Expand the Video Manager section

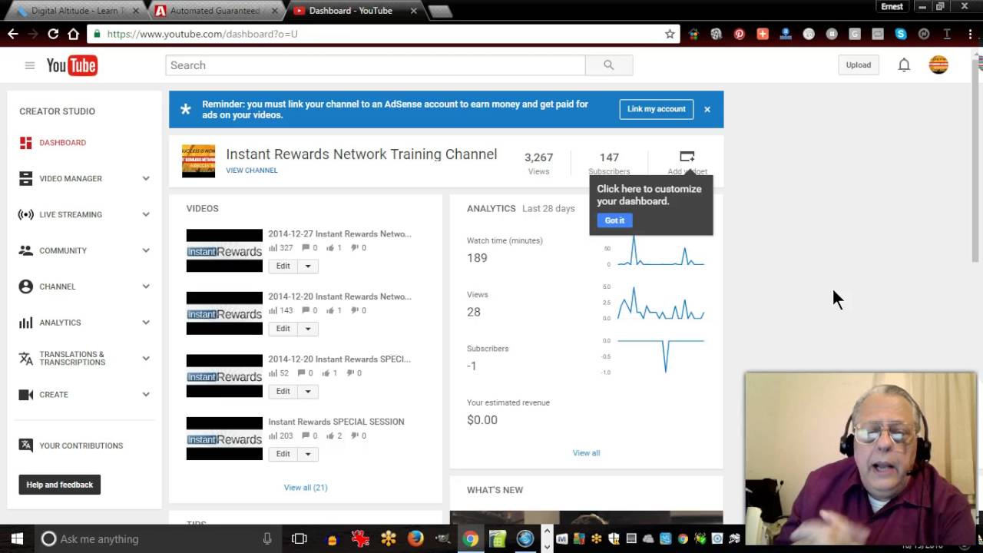point(146,178)
